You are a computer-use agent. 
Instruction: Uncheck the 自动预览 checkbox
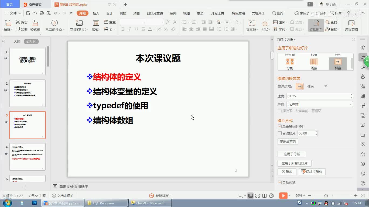click(280, 182)
